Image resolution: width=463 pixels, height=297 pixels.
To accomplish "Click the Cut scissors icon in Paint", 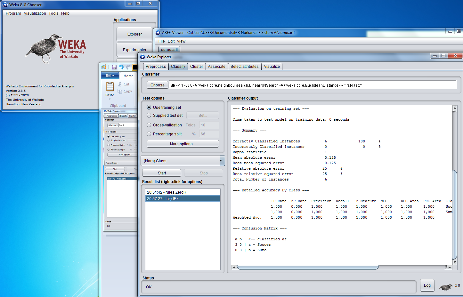I will 120,84.
